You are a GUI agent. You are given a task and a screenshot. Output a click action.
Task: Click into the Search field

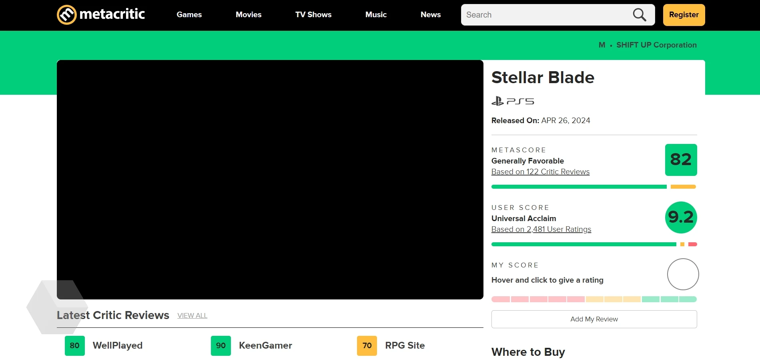click(558, 15)
